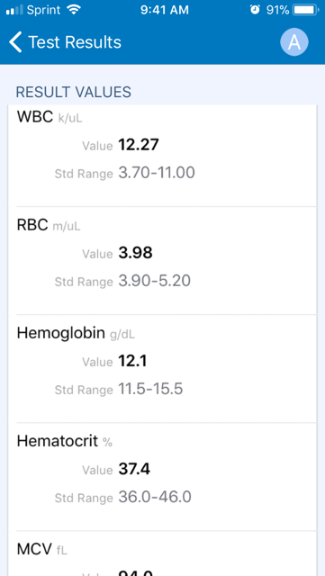Tap the Wi-Fi status icon
This screenshot has height=576, width=325.
(74, 10)
